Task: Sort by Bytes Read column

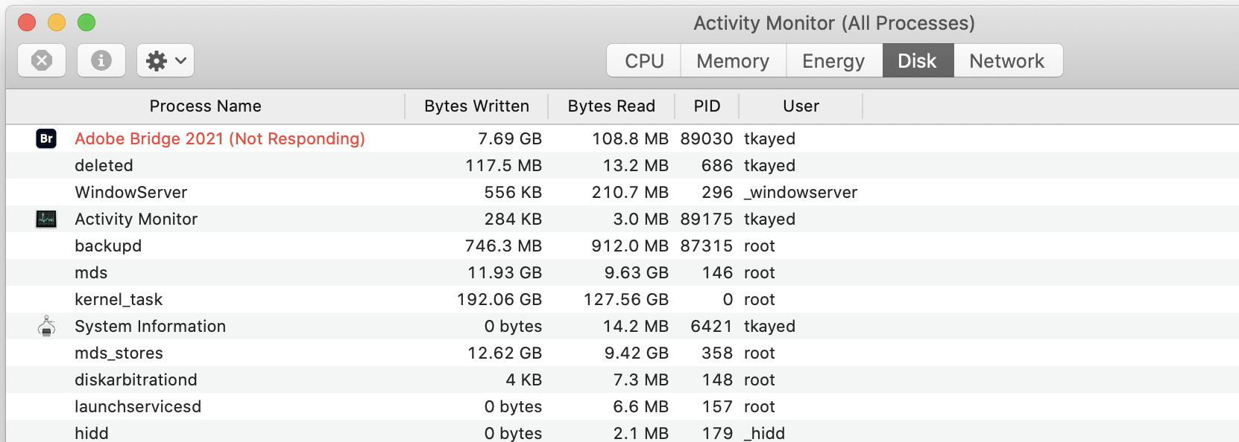Action: pyautogui.click(x=611, y=106)
